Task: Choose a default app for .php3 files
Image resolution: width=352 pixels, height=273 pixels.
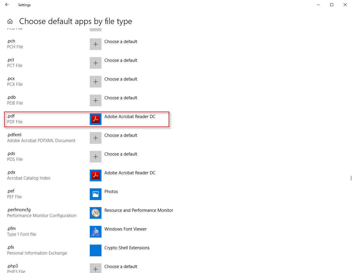Action: click(x=95, y=268)
